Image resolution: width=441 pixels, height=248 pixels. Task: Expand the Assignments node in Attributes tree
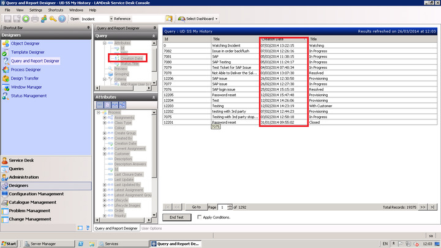tap(105, 117)
